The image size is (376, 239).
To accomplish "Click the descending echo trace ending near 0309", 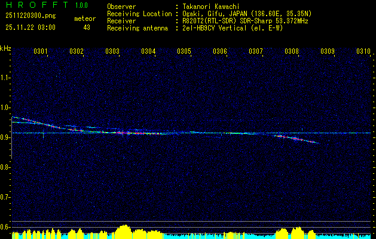I will (x=296, y=139).
